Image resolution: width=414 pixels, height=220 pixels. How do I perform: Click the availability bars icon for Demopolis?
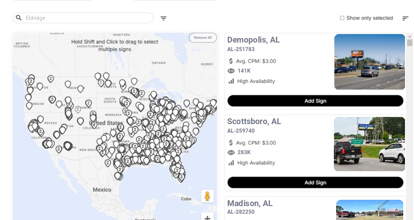click(231, 81)
